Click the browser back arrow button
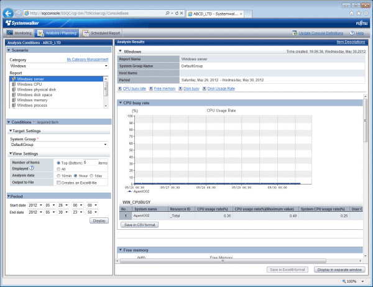 (8, 13)
